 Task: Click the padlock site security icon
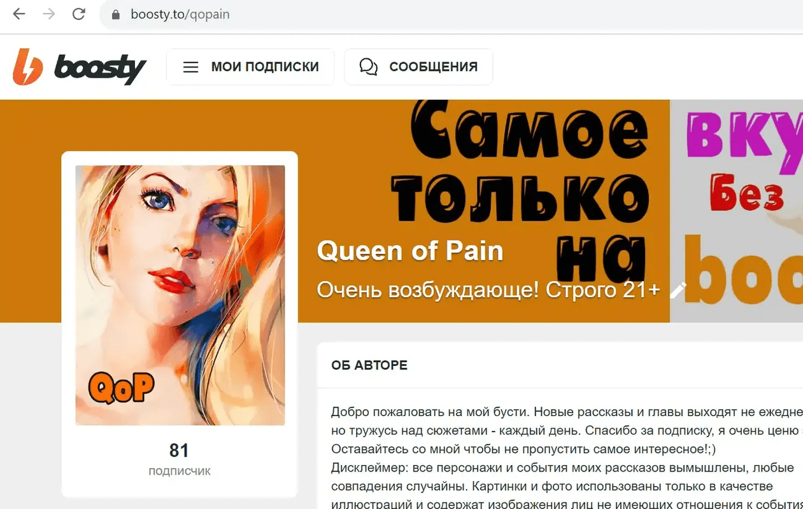click(116, 15)
